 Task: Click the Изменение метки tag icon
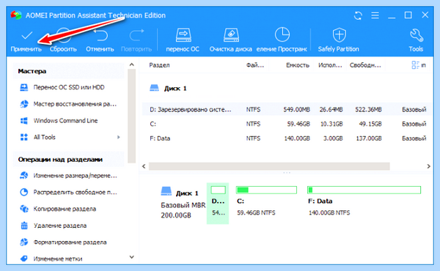(x=24, y=259)
